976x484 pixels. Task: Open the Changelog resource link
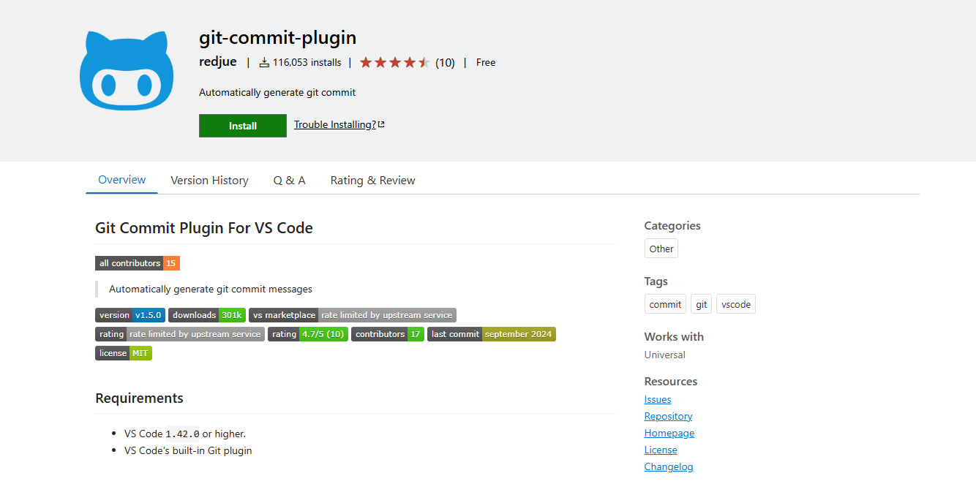coord(669,466)
